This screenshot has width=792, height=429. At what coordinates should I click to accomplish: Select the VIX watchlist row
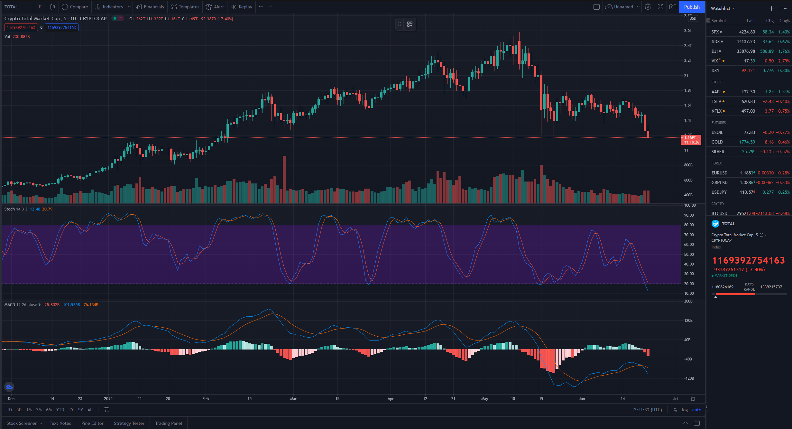click(749, 61)
